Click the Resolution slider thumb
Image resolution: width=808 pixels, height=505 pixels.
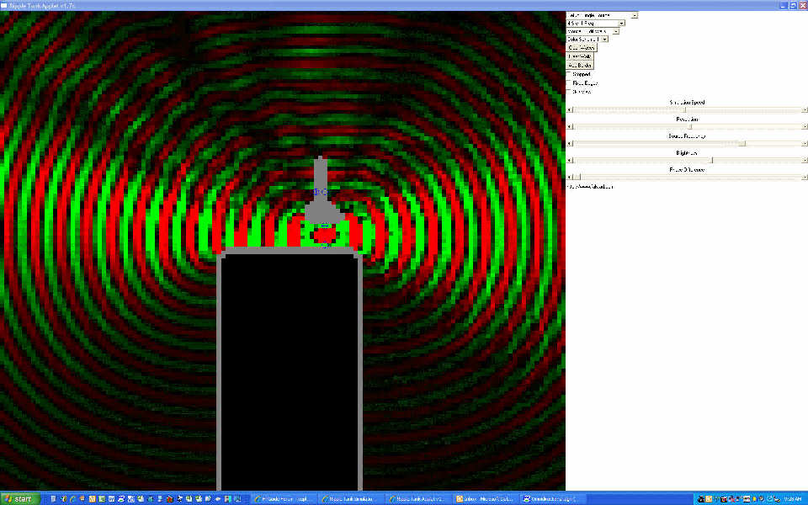pyautogui.click(x=690, y=127)
